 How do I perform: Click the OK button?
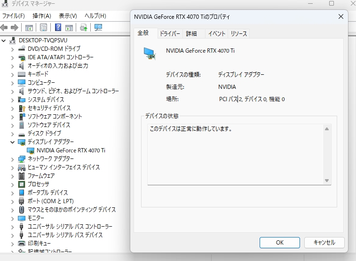tap(280, 243)
